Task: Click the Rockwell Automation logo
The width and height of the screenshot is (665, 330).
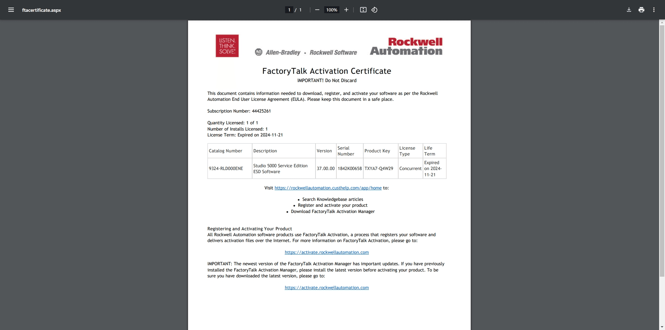Action: (406, 46)
